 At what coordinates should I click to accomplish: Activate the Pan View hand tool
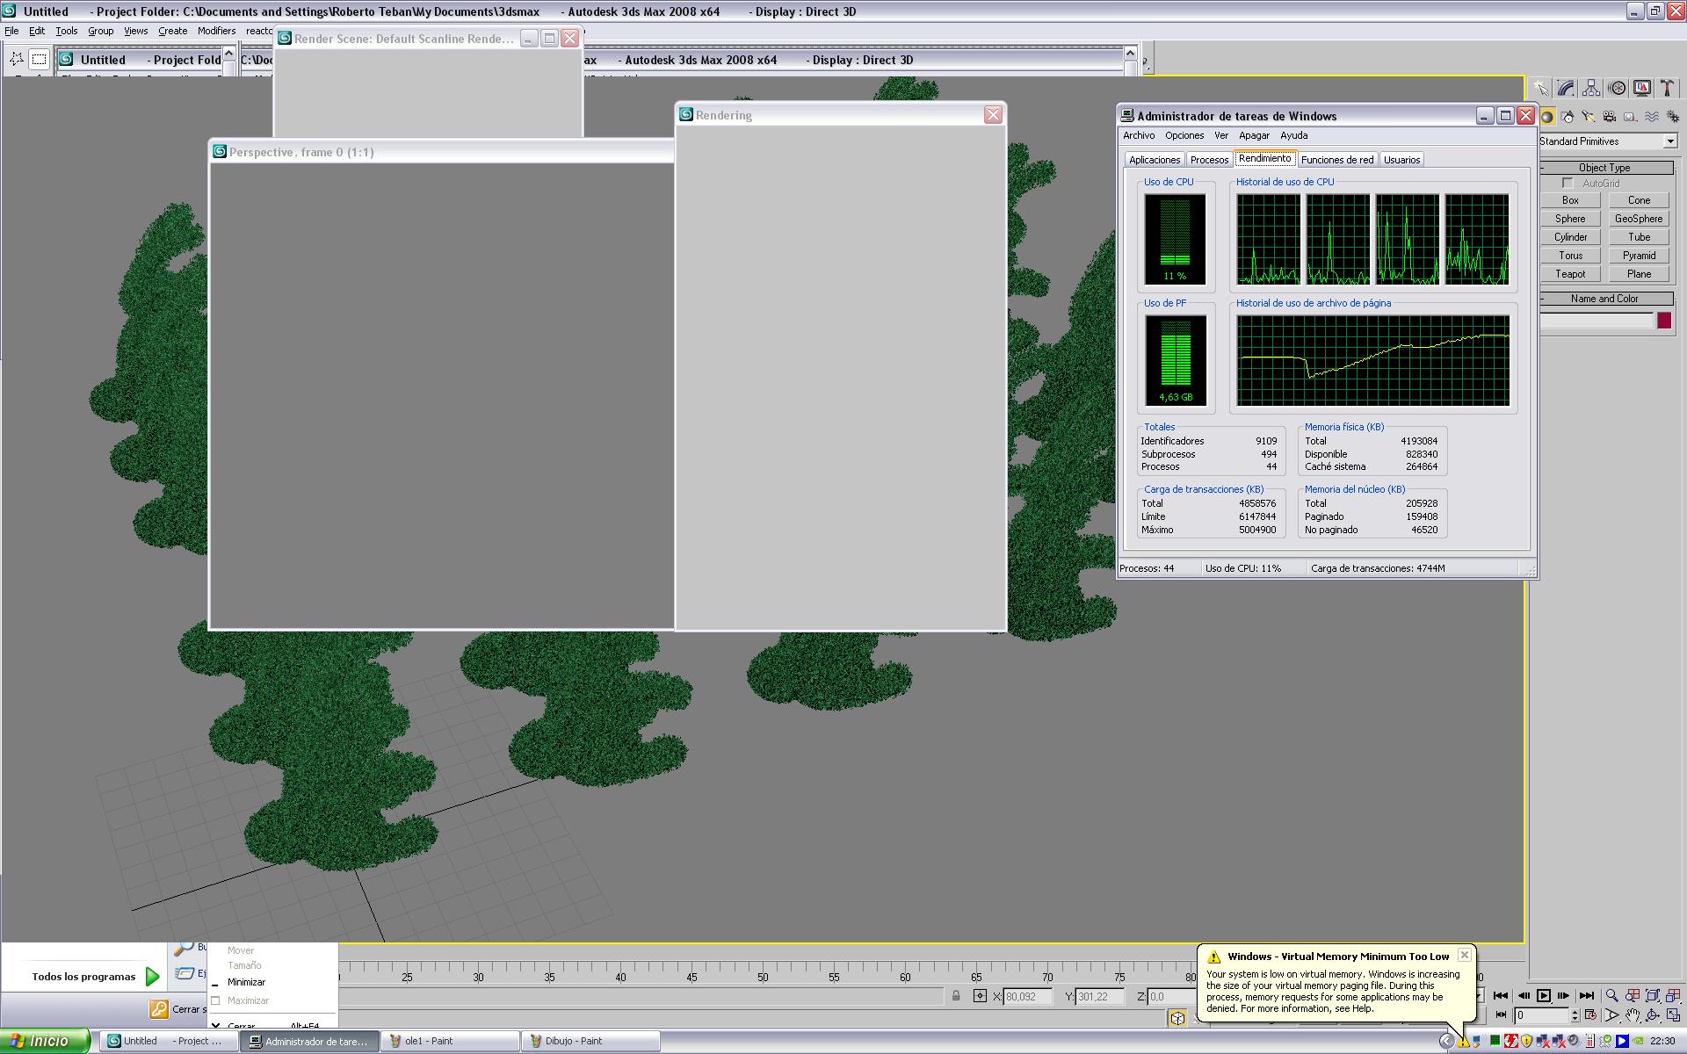point(1633,1015)
